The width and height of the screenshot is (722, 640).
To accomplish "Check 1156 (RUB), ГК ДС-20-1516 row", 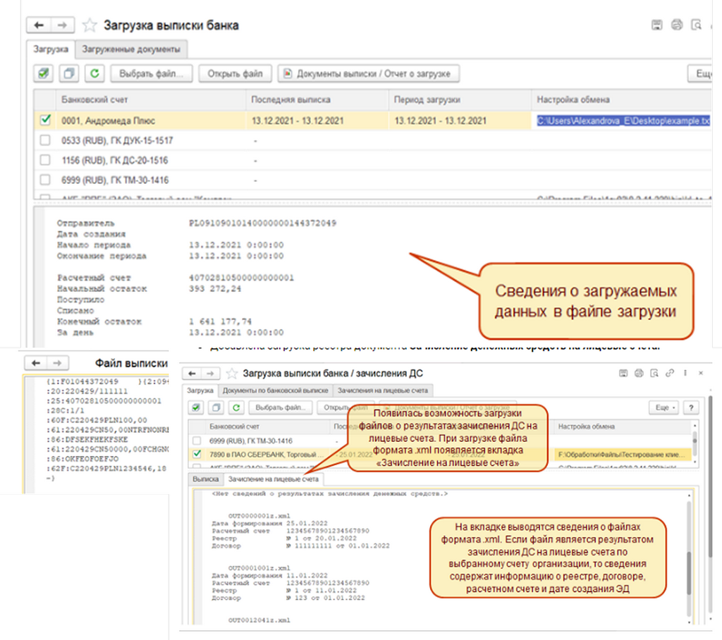I will [x=45, y=160].
